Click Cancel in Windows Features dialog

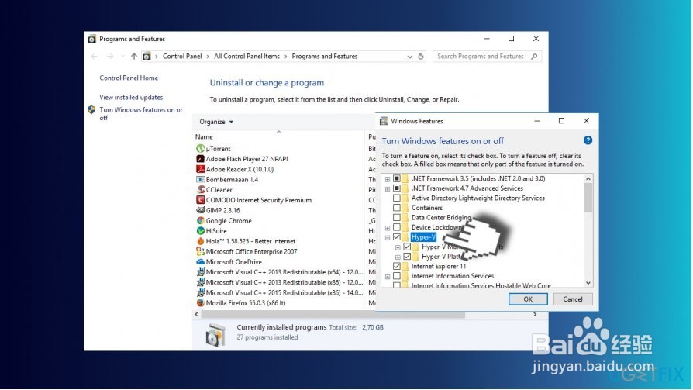573,299
